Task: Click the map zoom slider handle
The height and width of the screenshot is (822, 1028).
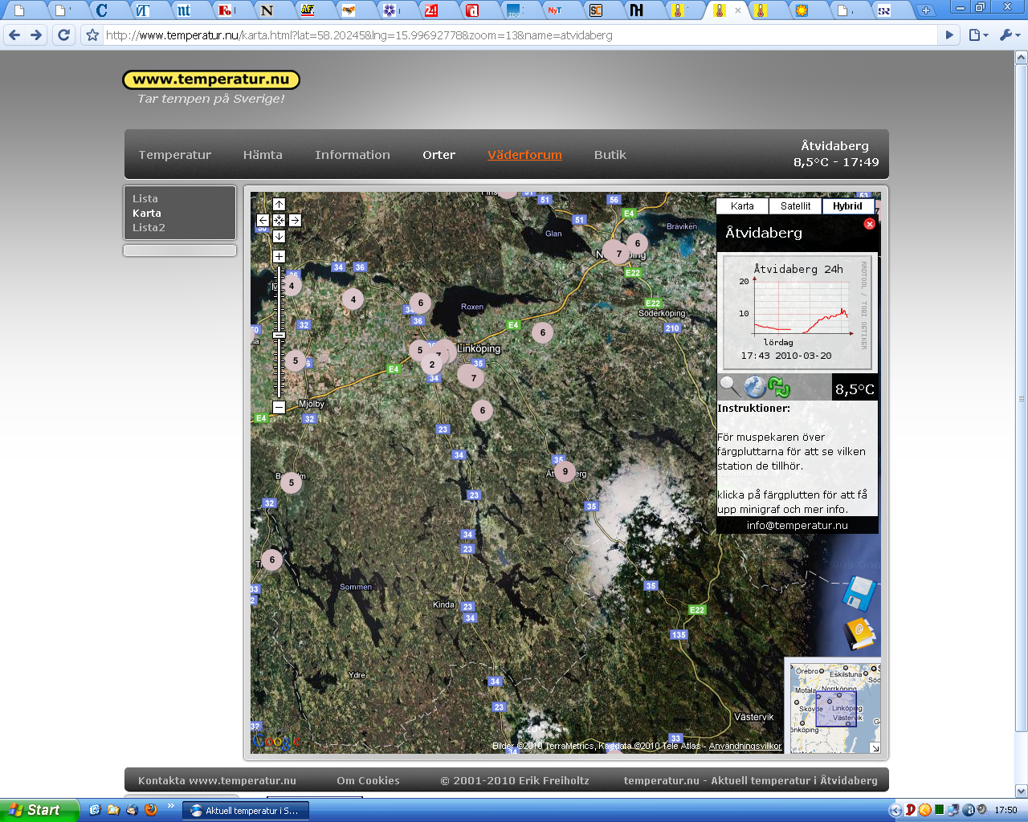Action: [x=279, y=335]
